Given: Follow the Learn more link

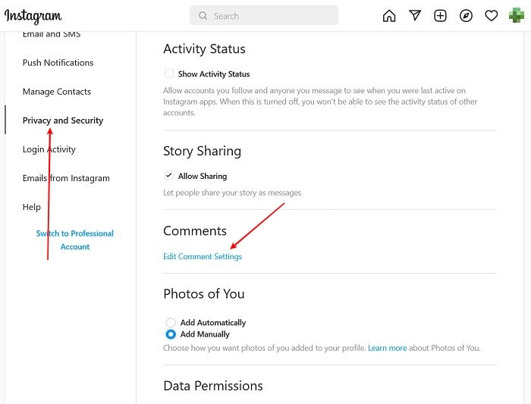Looking at the screenshot, I should click(x=388, y=349).
